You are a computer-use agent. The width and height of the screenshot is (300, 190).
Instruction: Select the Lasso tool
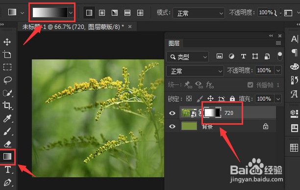point(7,80)
